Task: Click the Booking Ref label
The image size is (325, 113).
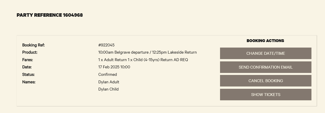Action: click(x=33, y=45)
